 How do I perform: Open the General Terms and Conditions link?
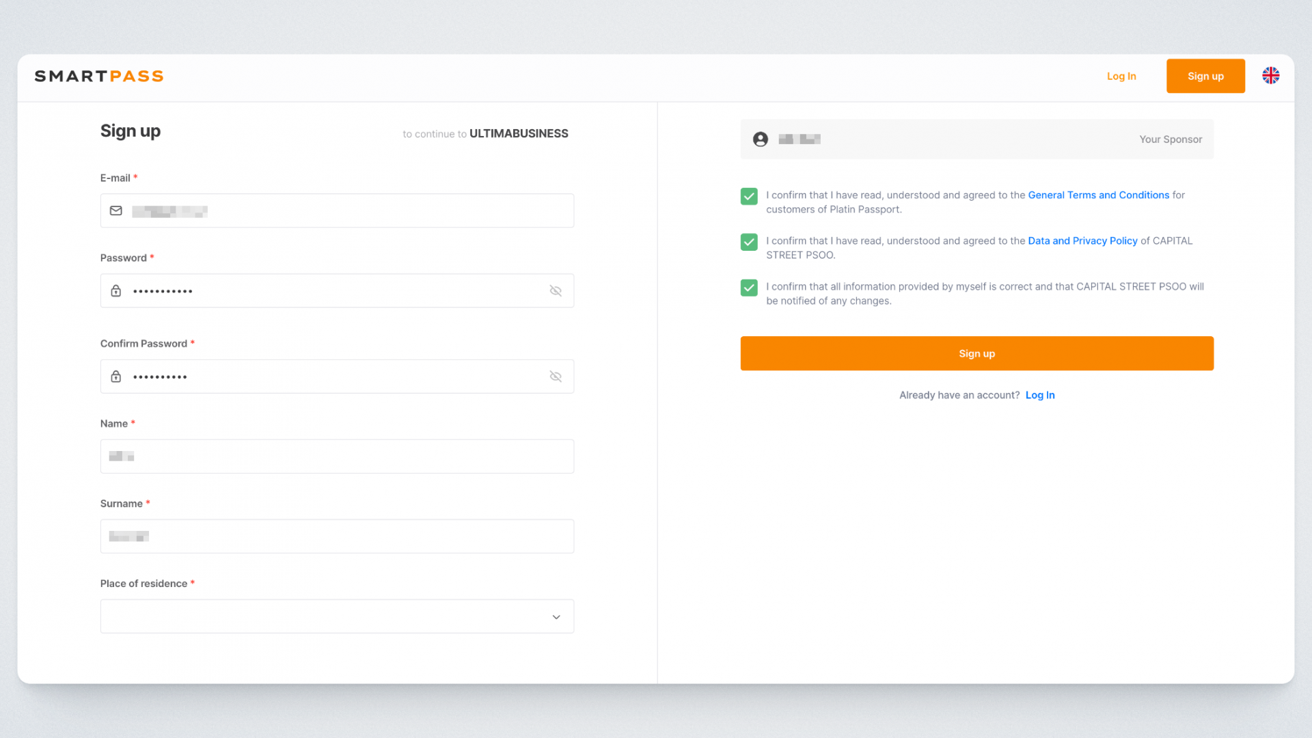(1098, 195)
